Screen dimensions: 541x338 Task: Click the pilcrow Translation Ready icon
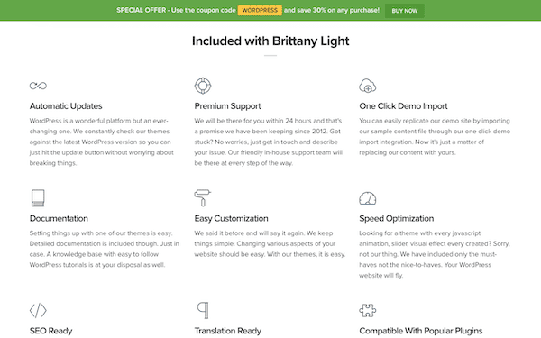tap(203, 310)
